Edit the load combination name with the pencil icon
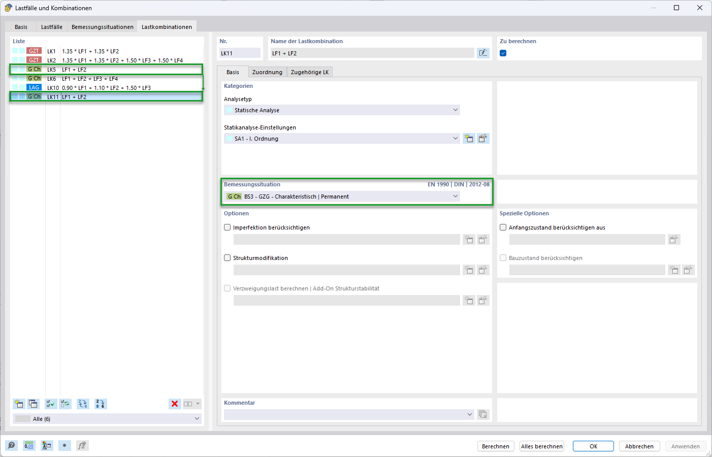712x457 pixels. [483, 53]
